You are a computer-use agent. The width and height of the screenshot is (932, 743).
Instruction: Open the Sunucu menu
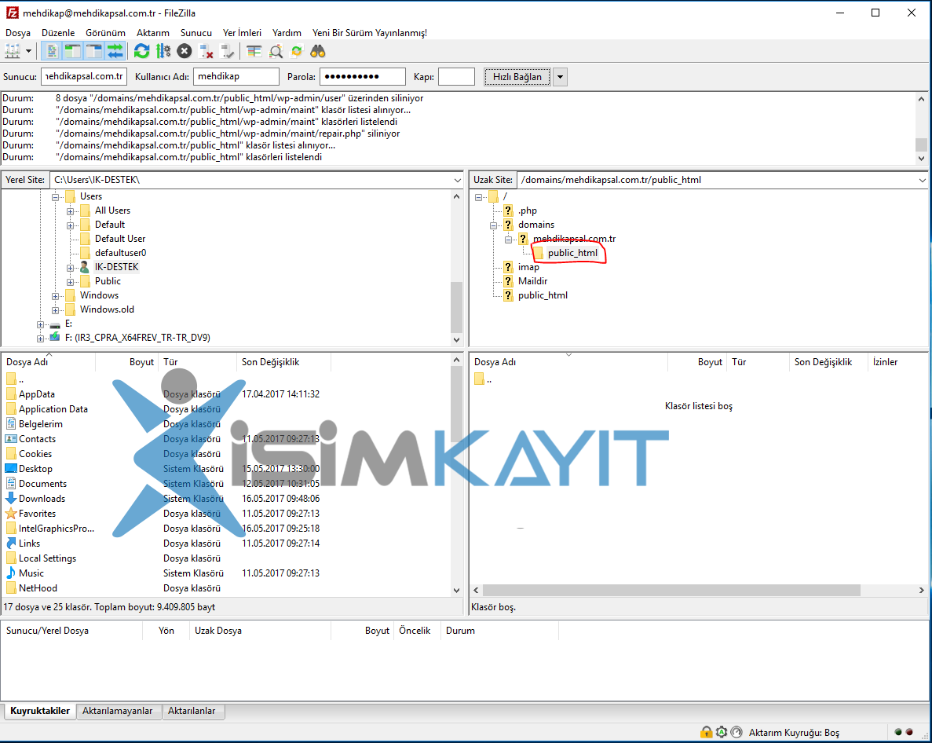(196, 33)
